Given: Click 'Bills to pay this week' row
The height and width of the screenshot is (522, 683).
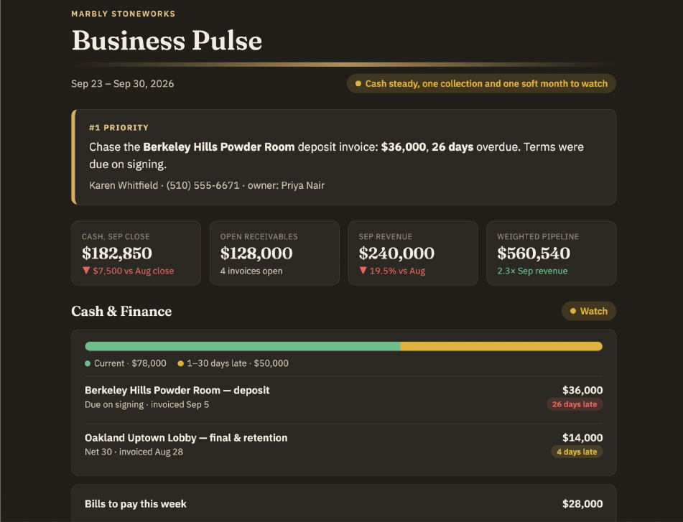Looking at the screenshot, I should [x=344, y=504].
